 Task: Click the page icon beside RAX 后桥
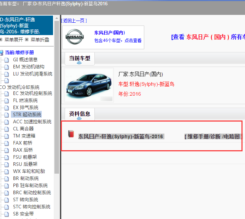point(7,150)
